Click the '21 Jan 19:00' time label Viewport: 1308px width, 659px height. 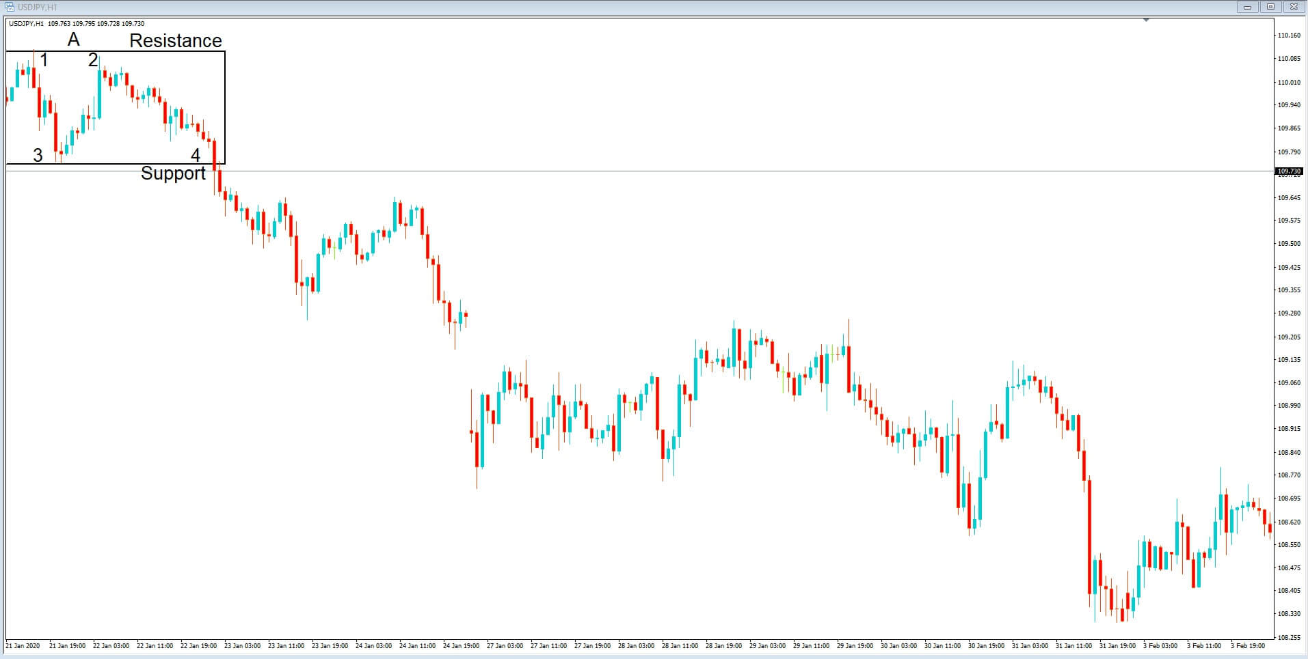[67, 646]
